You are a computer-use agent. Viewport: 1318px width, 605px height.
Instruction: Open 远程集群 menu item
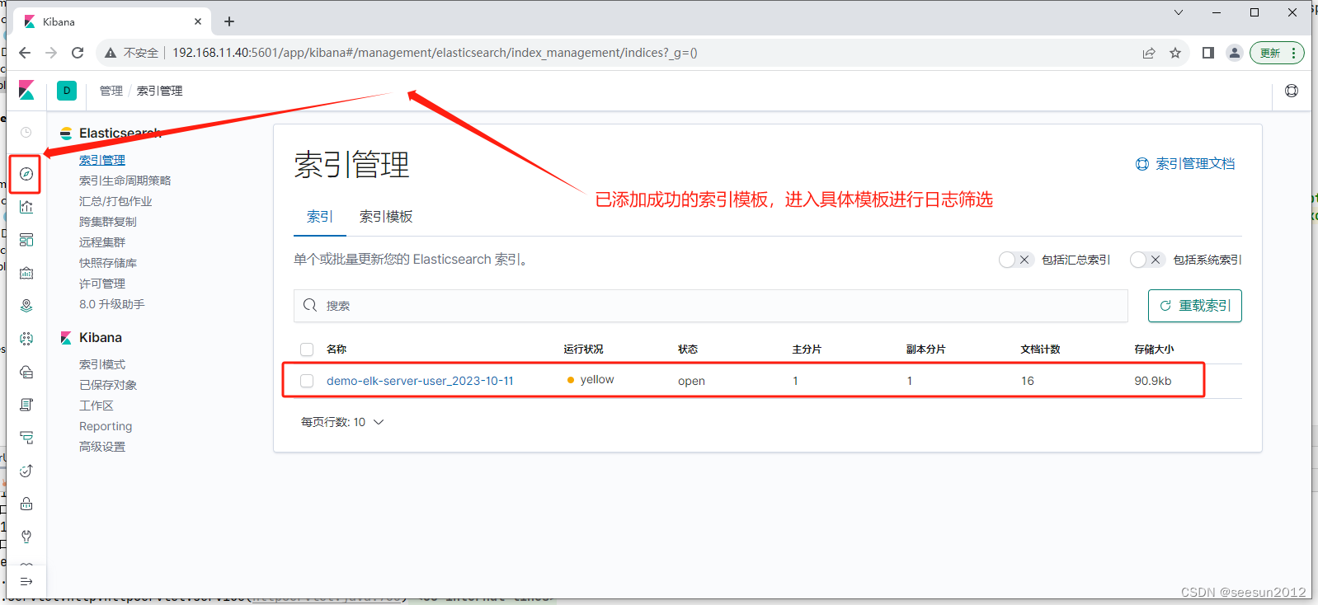[102, 242]
